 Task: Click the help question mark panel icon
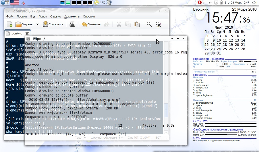[x=3, y=3]
